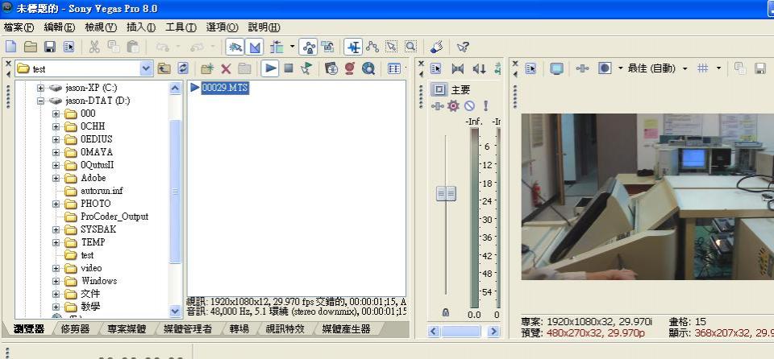Open the Explorer Views list button
Screen dimensions: 774x359
coord(394,68)
